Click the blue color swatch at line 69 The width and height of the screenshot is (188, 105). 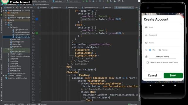(x=37, y=19)
